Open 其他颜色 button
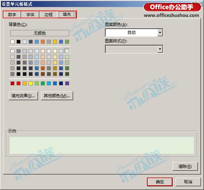The width and height of the screenshot is (204, 190). coord(57,96)
